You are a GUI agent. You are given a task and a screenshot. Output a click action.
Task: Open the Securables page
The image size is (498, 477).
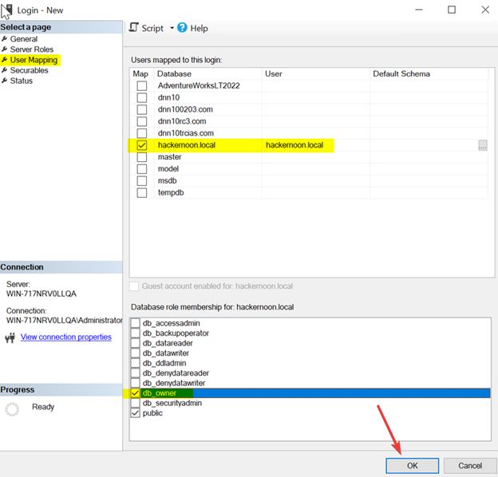(x=30, y=70)
